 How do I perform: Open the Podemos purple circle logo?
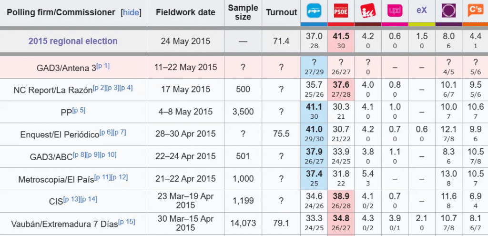tap(448, 10)
